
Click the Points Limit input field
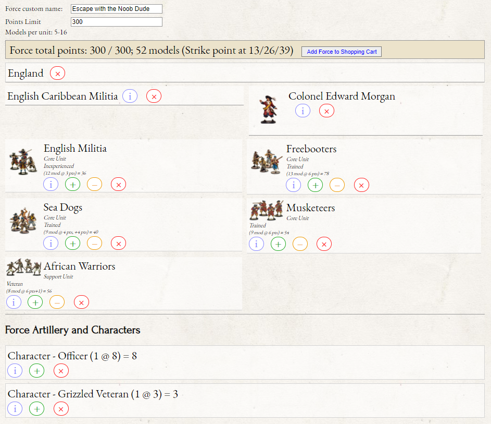pos(116,22)
